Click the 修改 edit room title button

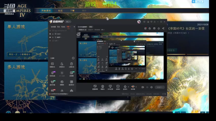(91, 27)
